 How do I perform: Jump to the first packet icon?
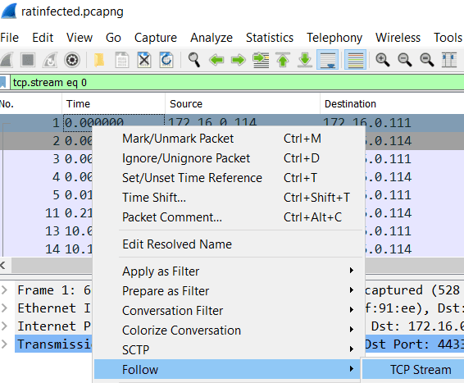point(283,60)
